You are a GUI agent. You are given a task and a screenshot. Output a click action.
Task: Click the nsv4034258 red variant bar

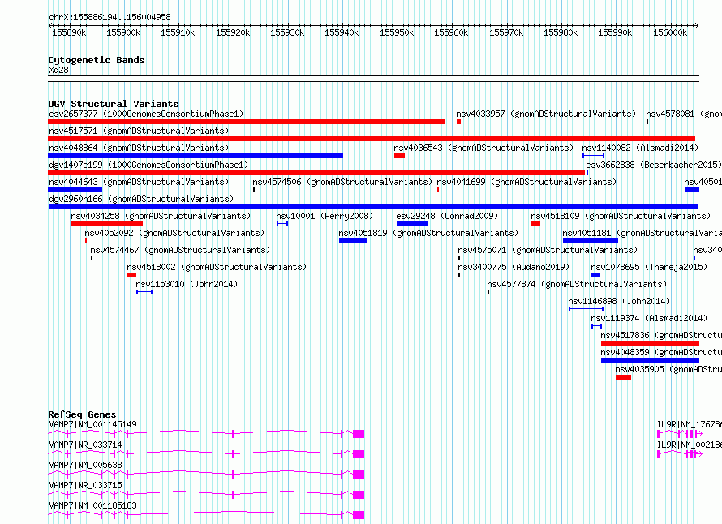107,224
